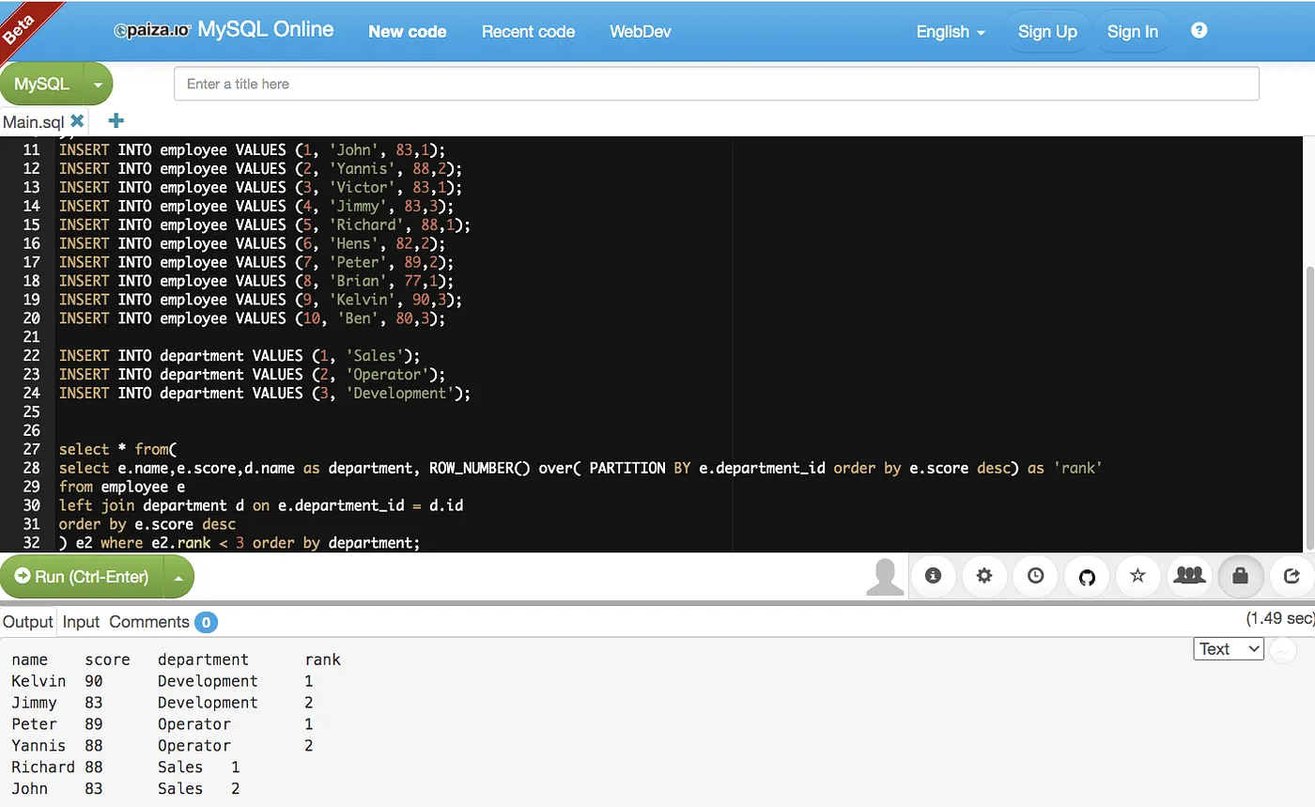
Task: Click the Enter a title here field
Action: [717, 84]
